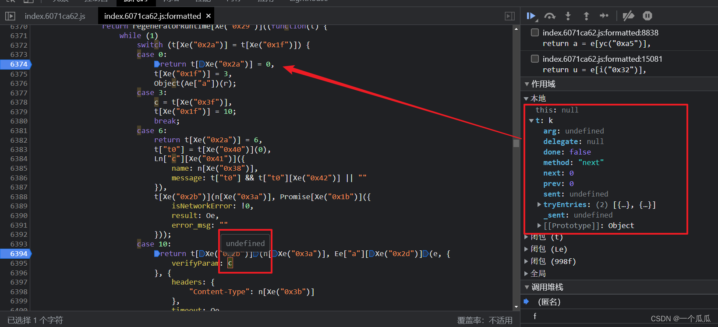Select scope variable done: false
This screenshot has height=327, width=718.
(567, 152)
